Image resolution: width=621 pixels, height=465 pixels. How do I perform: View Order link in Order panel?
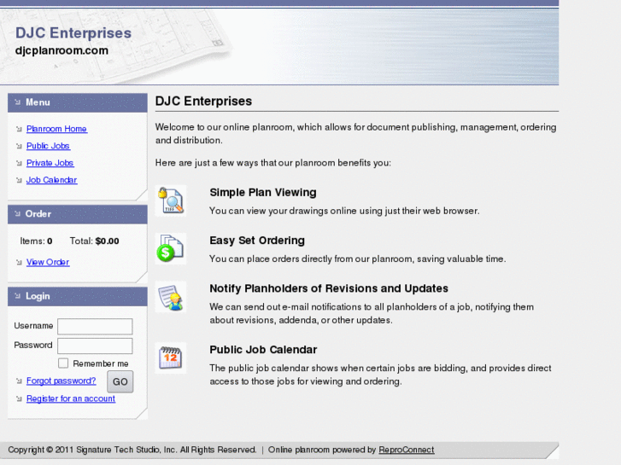[x=48, y=262]
